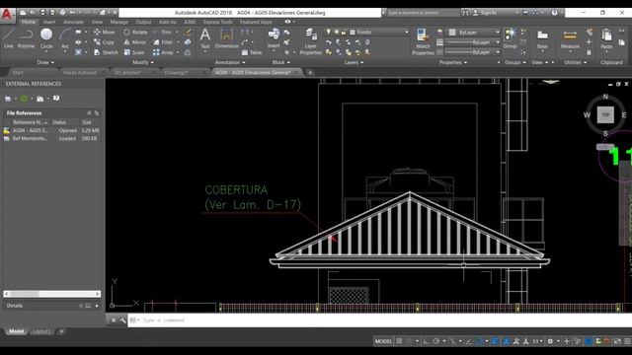This screenshot has height=355, width=632.
Task: Click the AutoCAD application menu logo
Action: coord(7,15)
